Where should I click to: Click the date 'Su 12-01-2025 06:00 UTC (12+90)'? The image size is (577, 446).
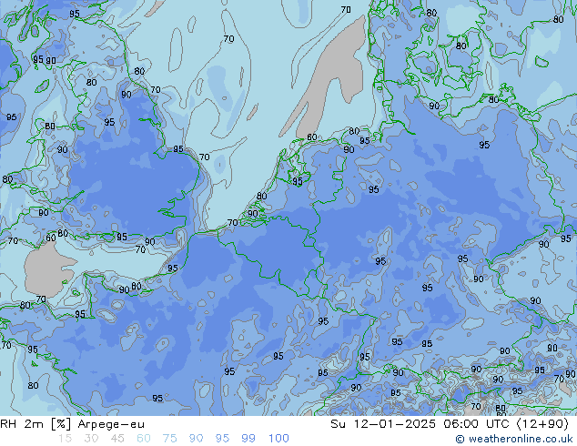coord(450,424)
